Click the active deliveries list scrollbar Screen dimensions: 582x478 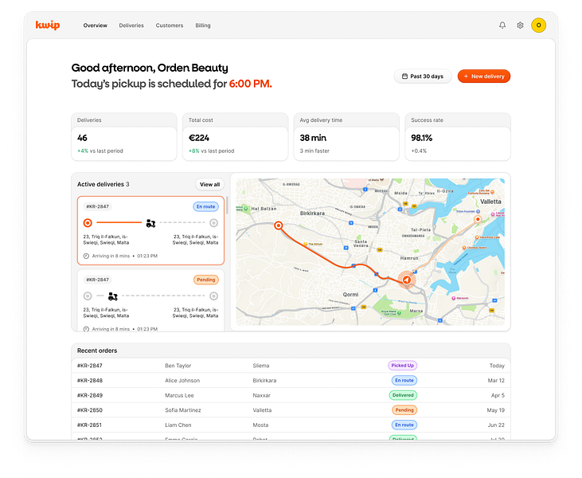point(227,205)
